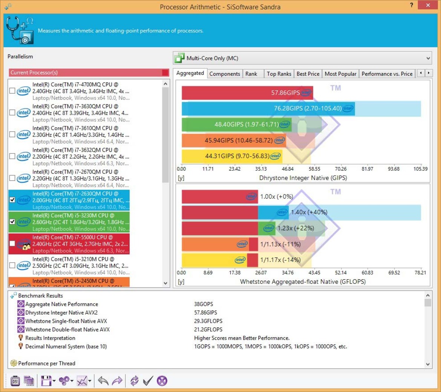Screen dimensions: 441x392
Task: Click processor list scroll-up arrow
Action: tap(165, 84)
